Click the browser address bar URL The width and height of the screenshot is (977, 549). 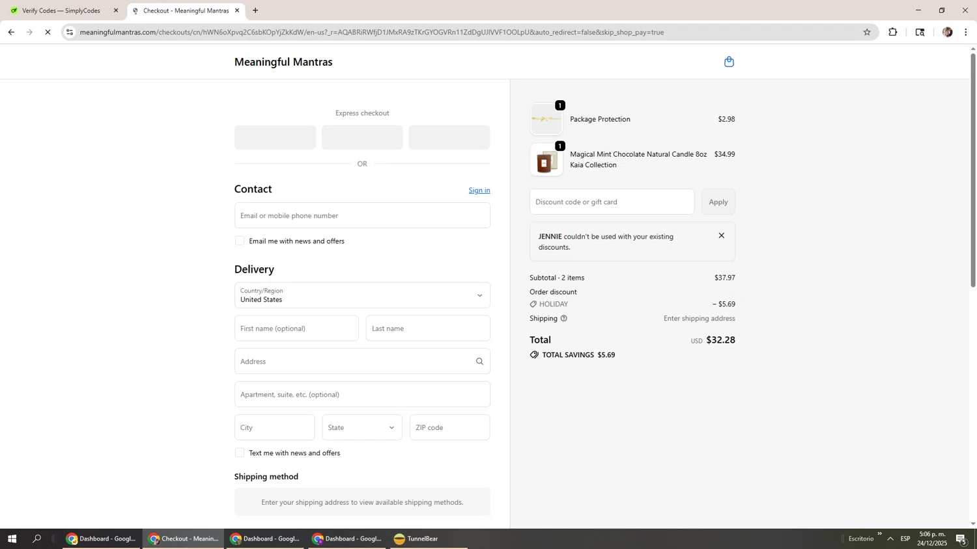point(371,32)
